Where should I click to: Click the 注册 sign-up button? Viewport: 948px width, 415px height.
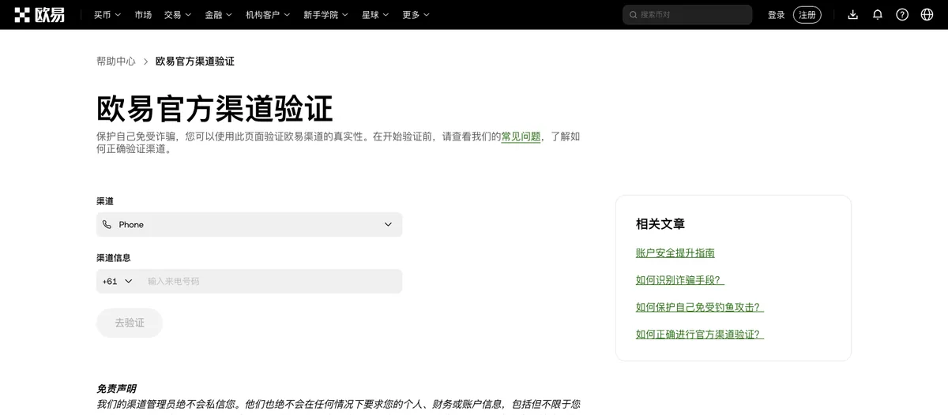click(807, 15)
